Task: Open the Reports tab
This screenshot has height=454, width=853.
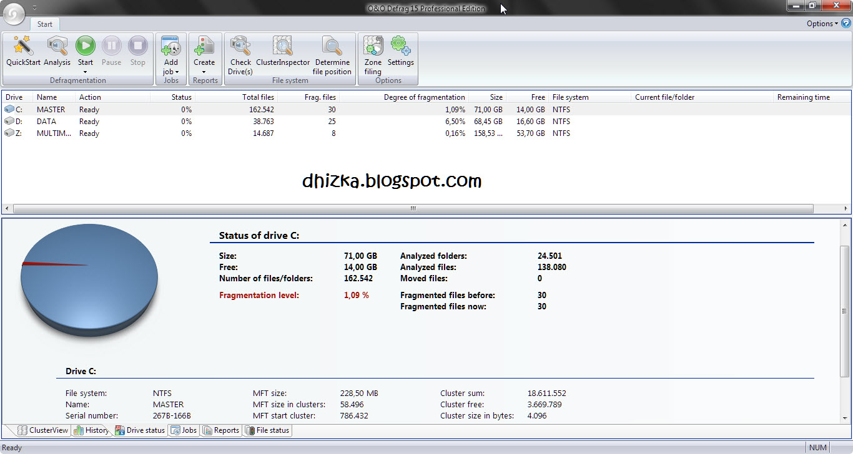Action: (221, 430)
